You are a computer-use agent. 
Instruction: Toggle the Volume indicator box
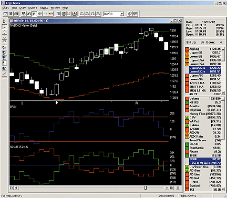tap(187, 99)
